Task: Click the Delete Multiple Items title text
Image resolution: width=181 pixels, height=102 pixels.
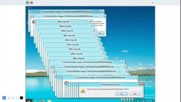Action: point(111,84)
